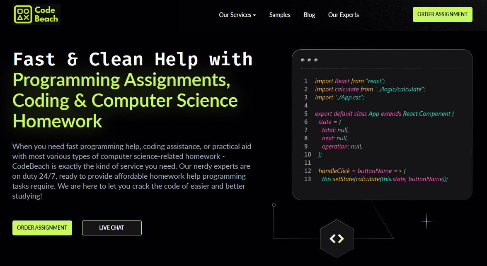Click code line importing calculate from logic
This screenshot has width=487, height=266.
pos(370,89)
